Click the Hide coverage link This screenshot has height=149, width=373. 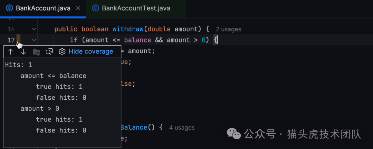coord(91,51)
